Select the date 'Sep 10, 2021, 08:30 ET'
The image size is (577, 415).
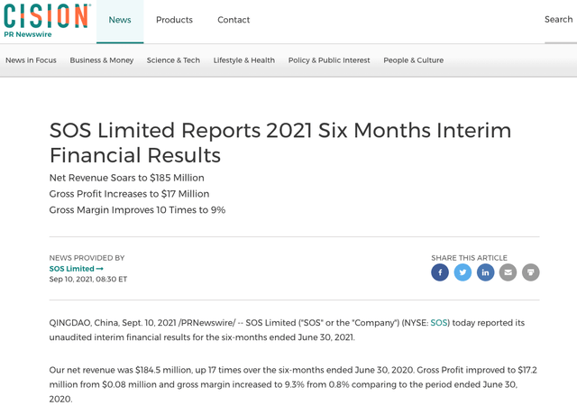click(x=88, y=279)
